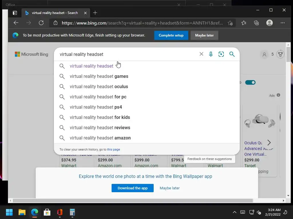Select suggestion virtual reality headset games
293x219 pixels.
tap(147, 76)
